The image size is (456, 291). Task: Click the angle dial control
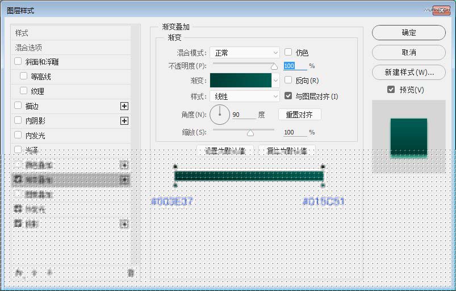pyautogui.click(x=219, y=115)
